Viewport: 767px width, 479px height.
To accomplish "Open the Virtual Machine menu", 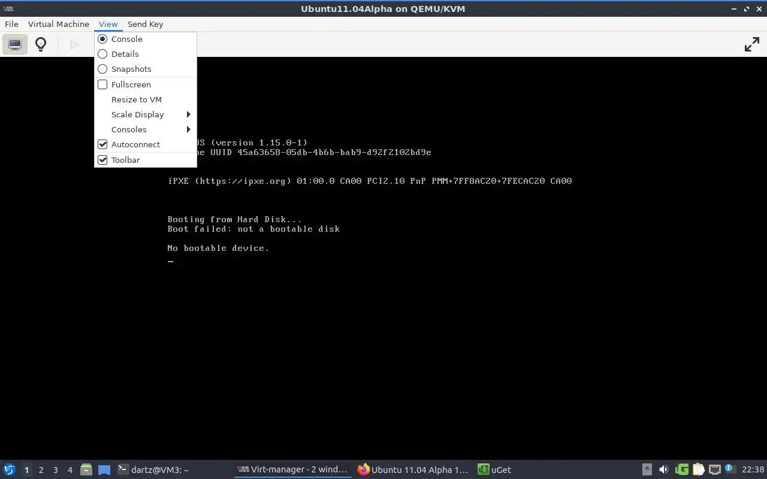I will click(x=59, y=24).
